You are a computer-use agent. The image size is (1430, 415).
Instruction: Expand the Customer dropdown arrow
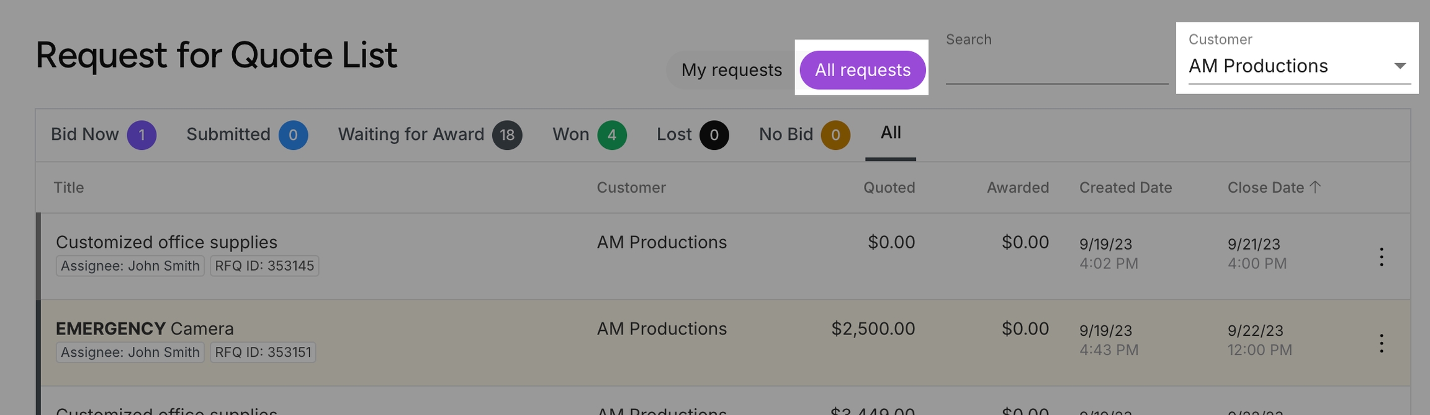point(1400,66)
